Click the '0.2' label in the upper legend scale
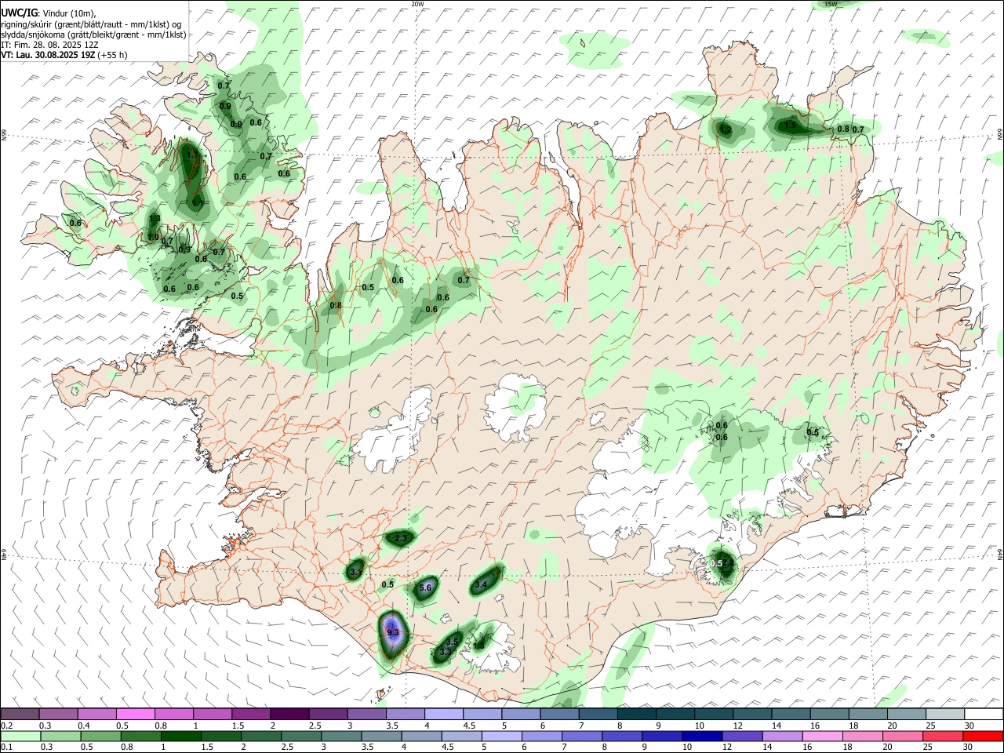The image size is (1004, 753). coord(6,726)
